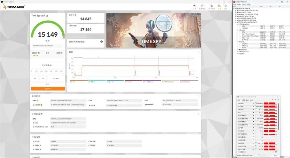
Task: Open the memory clock sensor dropdown in GPU-Z
Action: click(x=253, y=106)
